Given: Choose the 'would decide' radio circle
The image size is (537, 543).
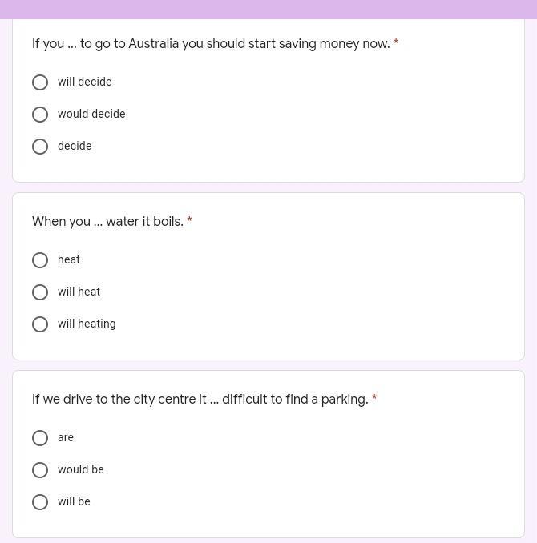Looking at the screenshot, I should 40,115.
